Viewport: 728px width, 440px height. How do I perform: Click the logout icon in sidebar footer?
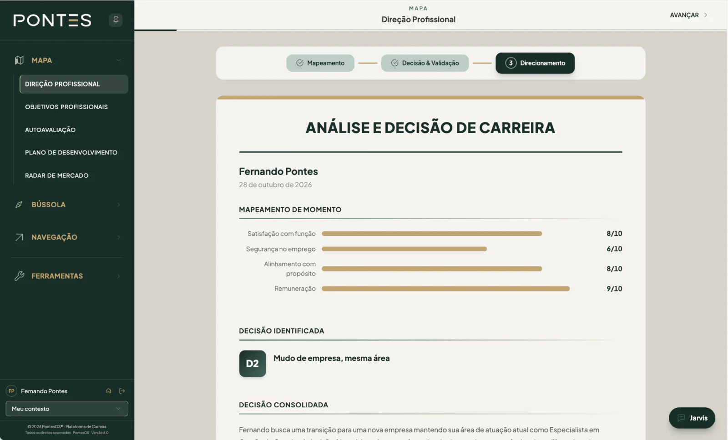click(x=122, y=391)
